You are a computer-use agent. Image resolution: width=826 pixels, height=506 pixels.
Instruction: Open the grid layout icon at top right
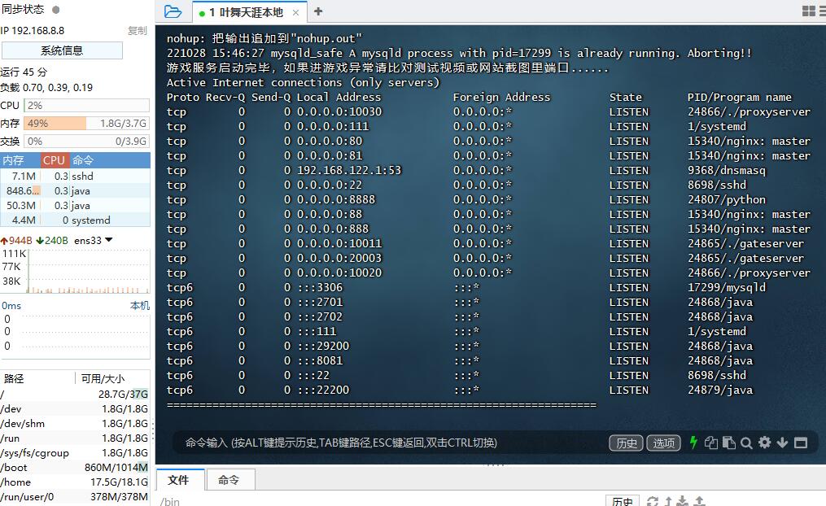point(809,11)
